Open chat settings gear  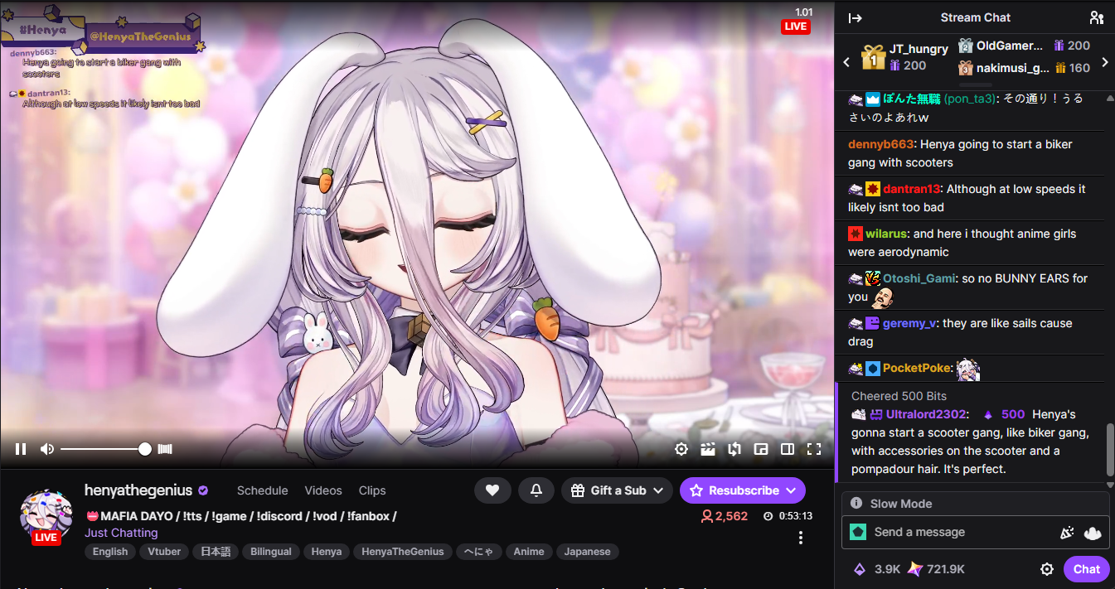click(1047, 569)
